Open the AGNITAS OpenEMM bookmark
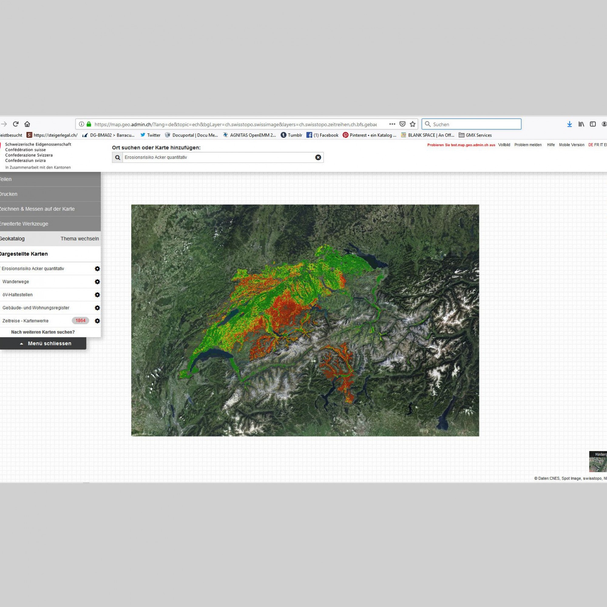This screenshot has height=607, width=607. tap(249, 135)
